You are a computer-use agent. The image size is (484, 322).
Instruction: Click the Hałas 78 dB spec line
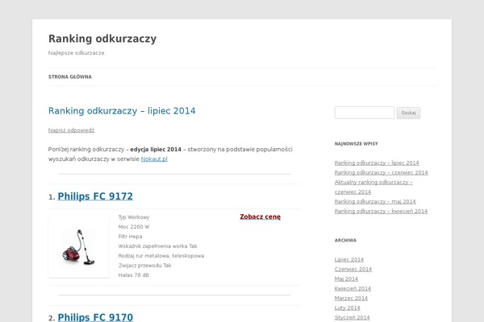[134, 275]
